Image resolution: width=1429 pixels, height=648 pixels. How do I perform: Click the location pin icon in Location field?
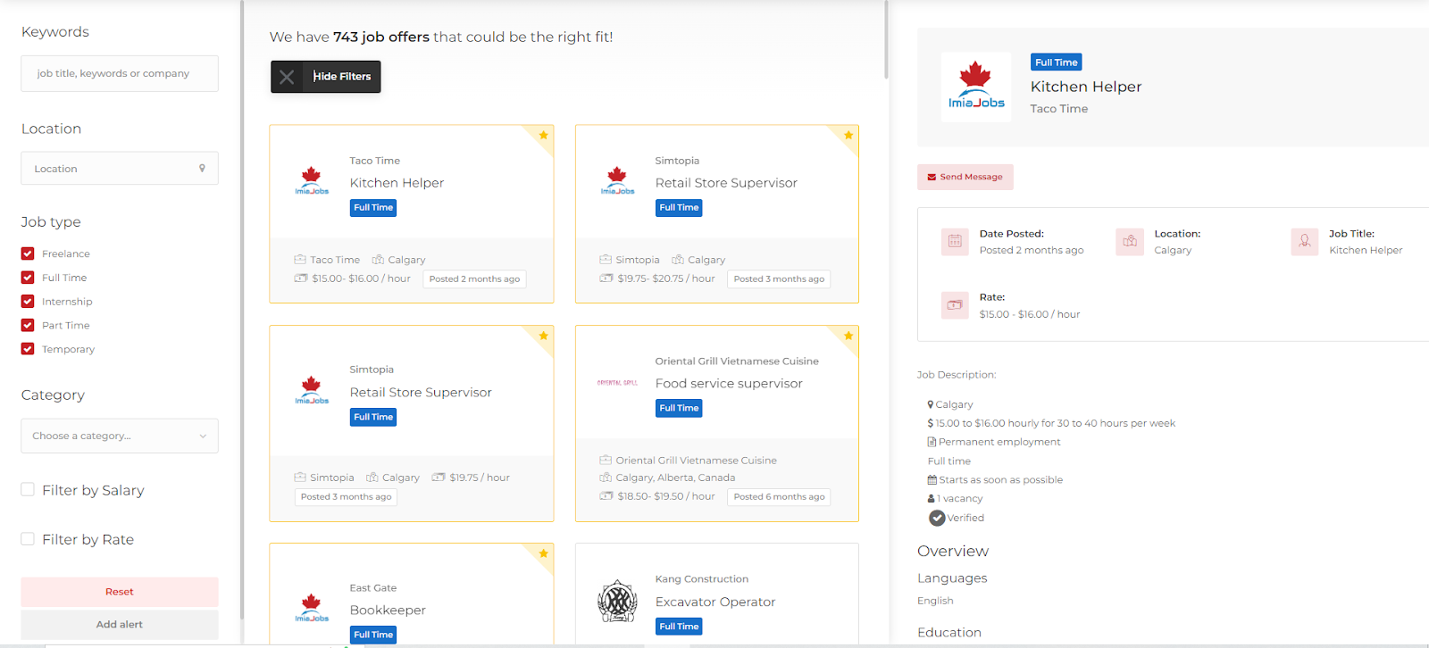coord(202,168)
